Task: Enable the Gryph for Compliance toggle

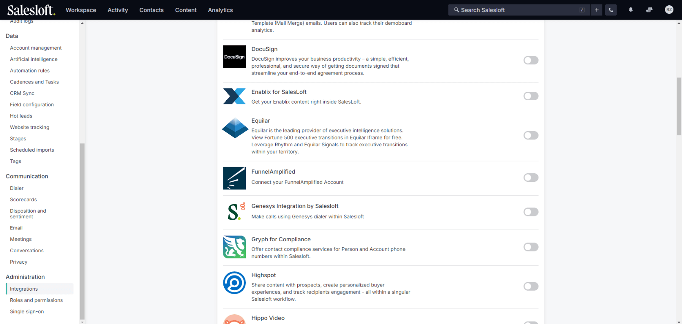Action: [x=531, y=247]
